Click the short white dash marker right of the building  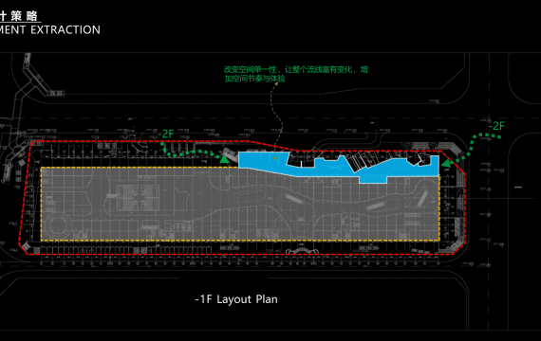click(x=518, y=187)
